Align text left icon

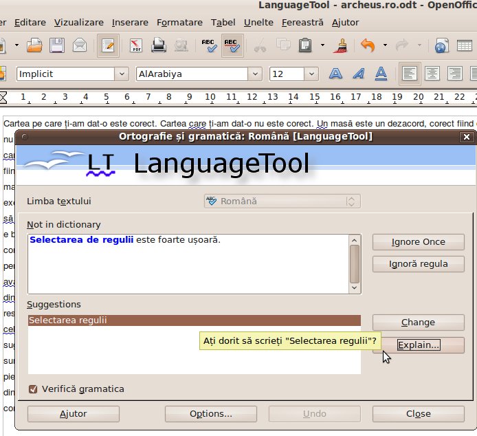click(x=410, y=74)
